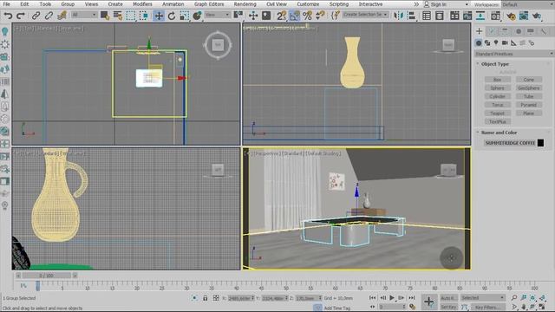
Task: Click the Undo arrow in main toolbar
Action: click(x=8, y=16)
